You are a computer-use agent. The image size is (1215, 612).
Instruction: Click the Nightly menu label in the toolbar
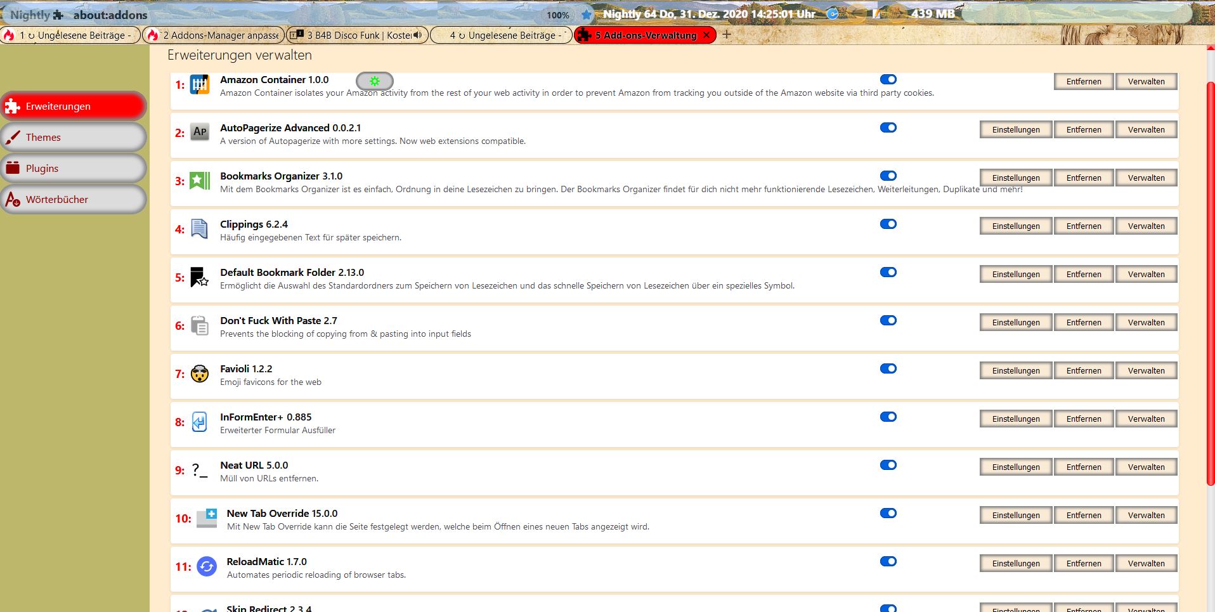[x=30, y=15]
